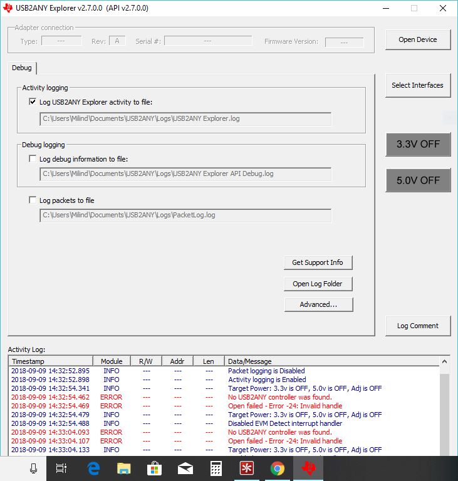Click the Serial # field

coord(208,41)
